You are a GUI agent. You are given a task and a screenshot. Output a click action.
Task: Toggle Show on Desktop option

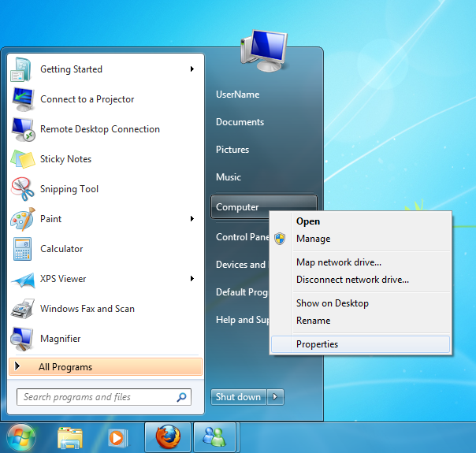coord(360,303)
